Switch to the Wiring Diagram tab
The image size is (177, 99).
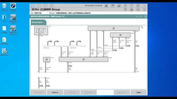coord(38,22)
